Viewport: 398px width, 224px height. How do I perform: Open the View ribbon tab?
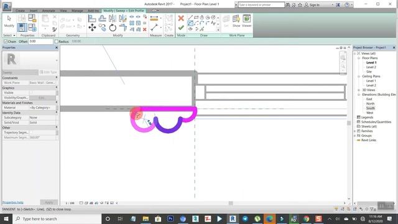pyautogui.click(x=63, y=11)
